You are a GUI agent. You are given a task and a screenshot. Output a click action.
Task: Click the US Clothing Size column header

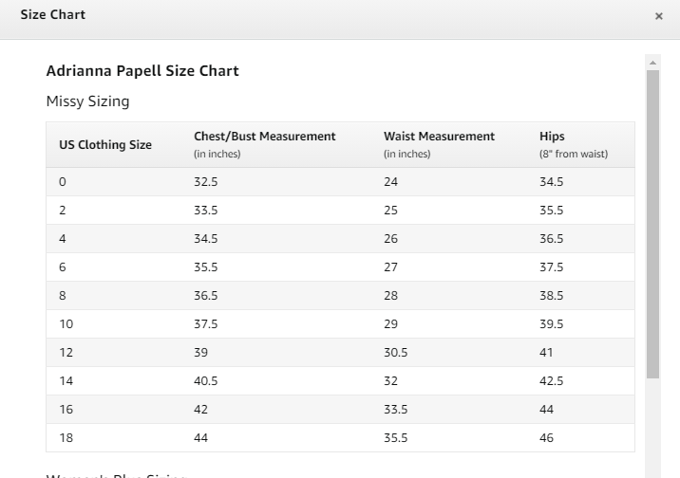click(x=105, y=144)
